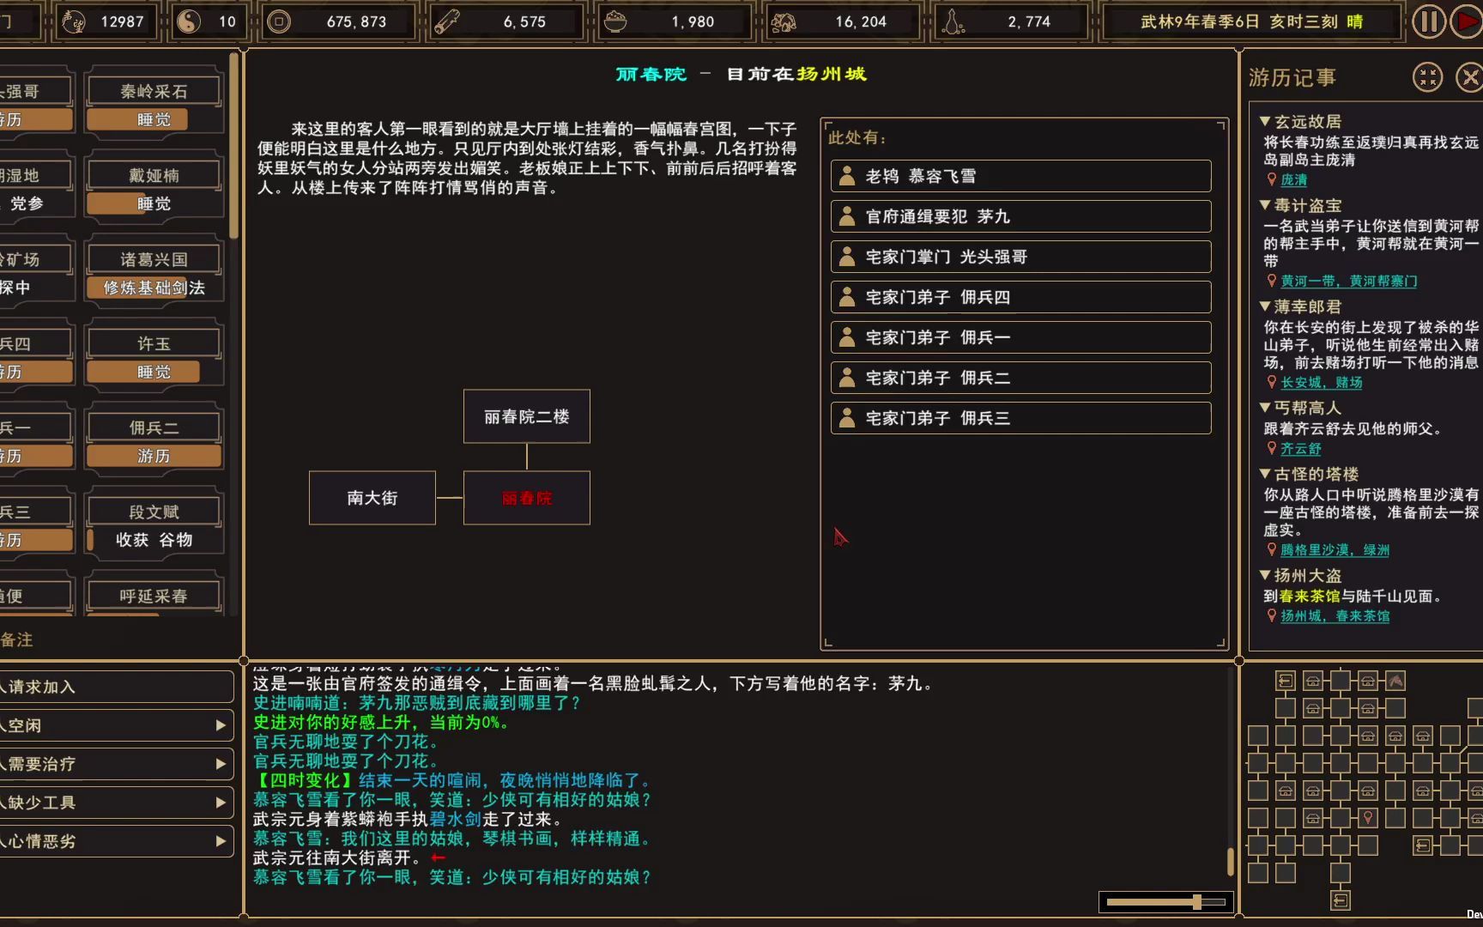
Task: Expand the 需要治疗 filter arrow
Action: click(221, 764)
